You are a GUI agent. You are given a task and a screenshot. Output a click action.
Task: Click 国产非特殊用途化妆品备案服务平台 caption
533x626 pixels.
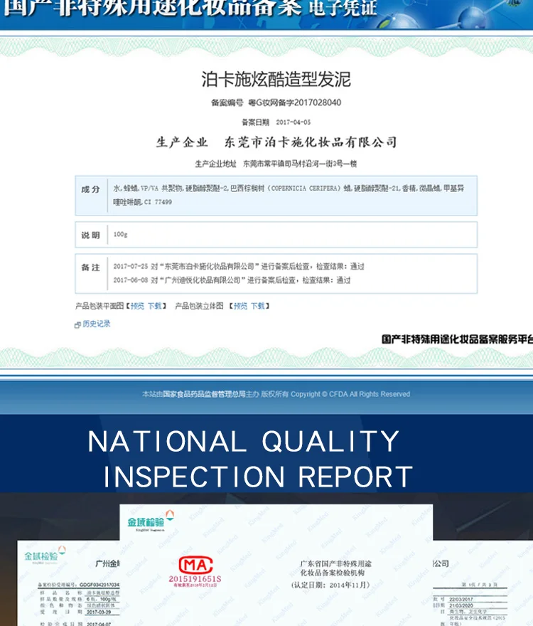[457, 339]
